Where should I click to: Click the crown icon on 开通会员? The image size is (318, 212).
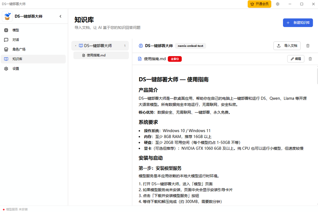pos(253,4)
